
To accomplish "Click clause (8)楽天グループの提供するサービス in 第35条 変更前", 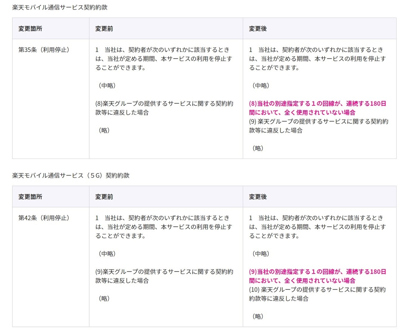I will tap(164, 108).
